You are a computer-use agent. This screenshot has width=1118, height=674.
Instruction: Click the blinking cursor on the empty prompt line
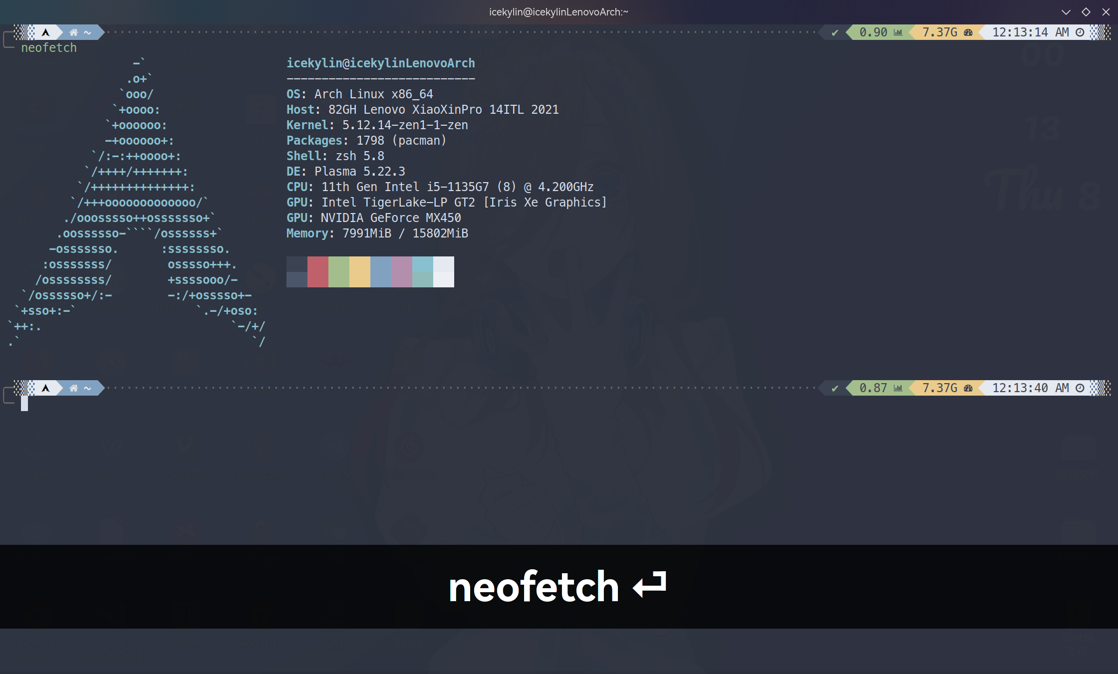(x=24, y=404)
